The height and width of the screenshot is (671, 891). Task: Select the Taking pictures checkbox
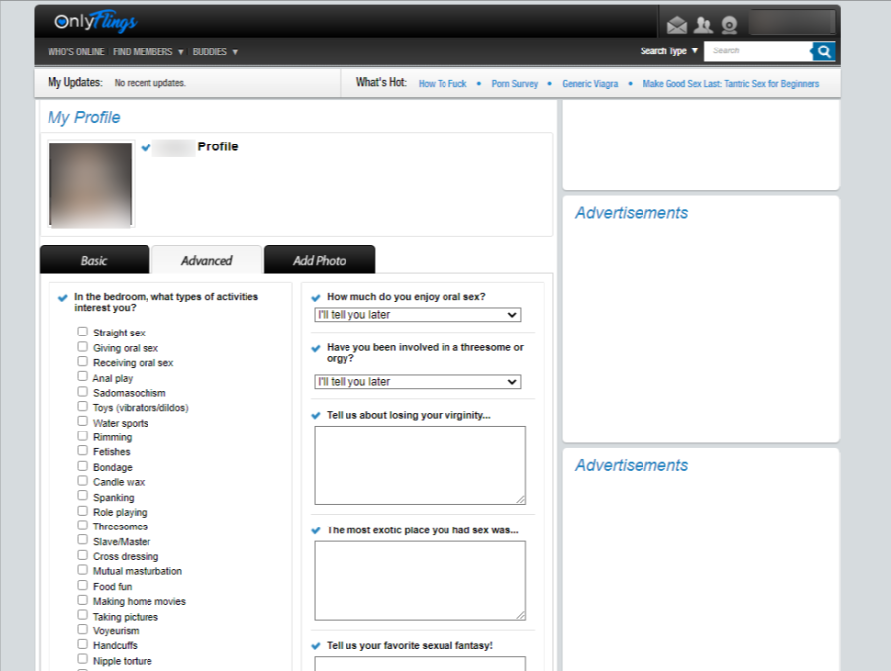[83, 616]
